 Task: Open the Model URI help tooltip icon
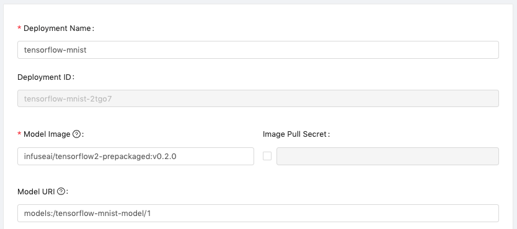(61, 191)
